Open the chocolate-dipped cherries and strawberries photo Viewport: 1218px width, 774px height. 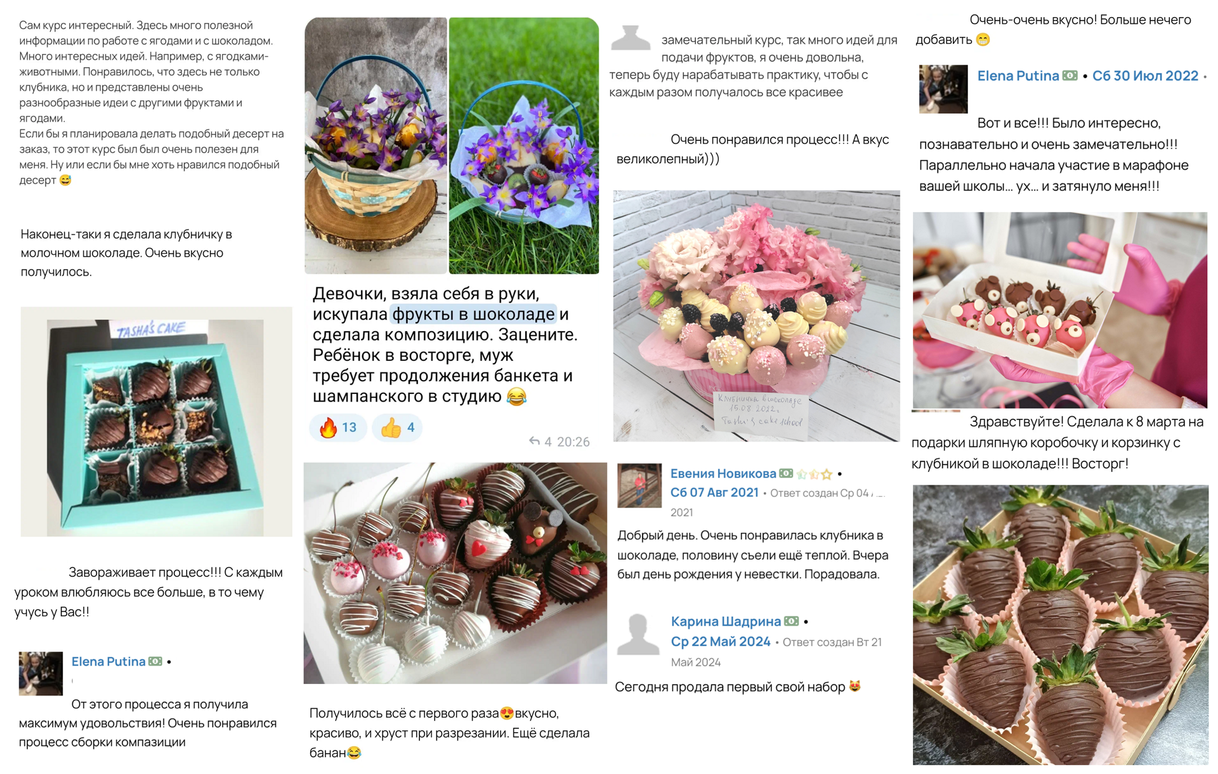coord(455,573)
